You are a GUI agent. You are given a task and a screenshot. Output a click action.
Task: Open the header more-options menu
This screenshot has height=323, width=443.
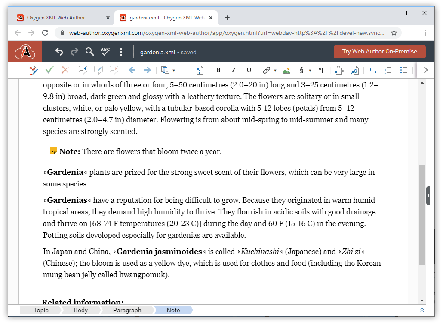[x=120, y=52]
